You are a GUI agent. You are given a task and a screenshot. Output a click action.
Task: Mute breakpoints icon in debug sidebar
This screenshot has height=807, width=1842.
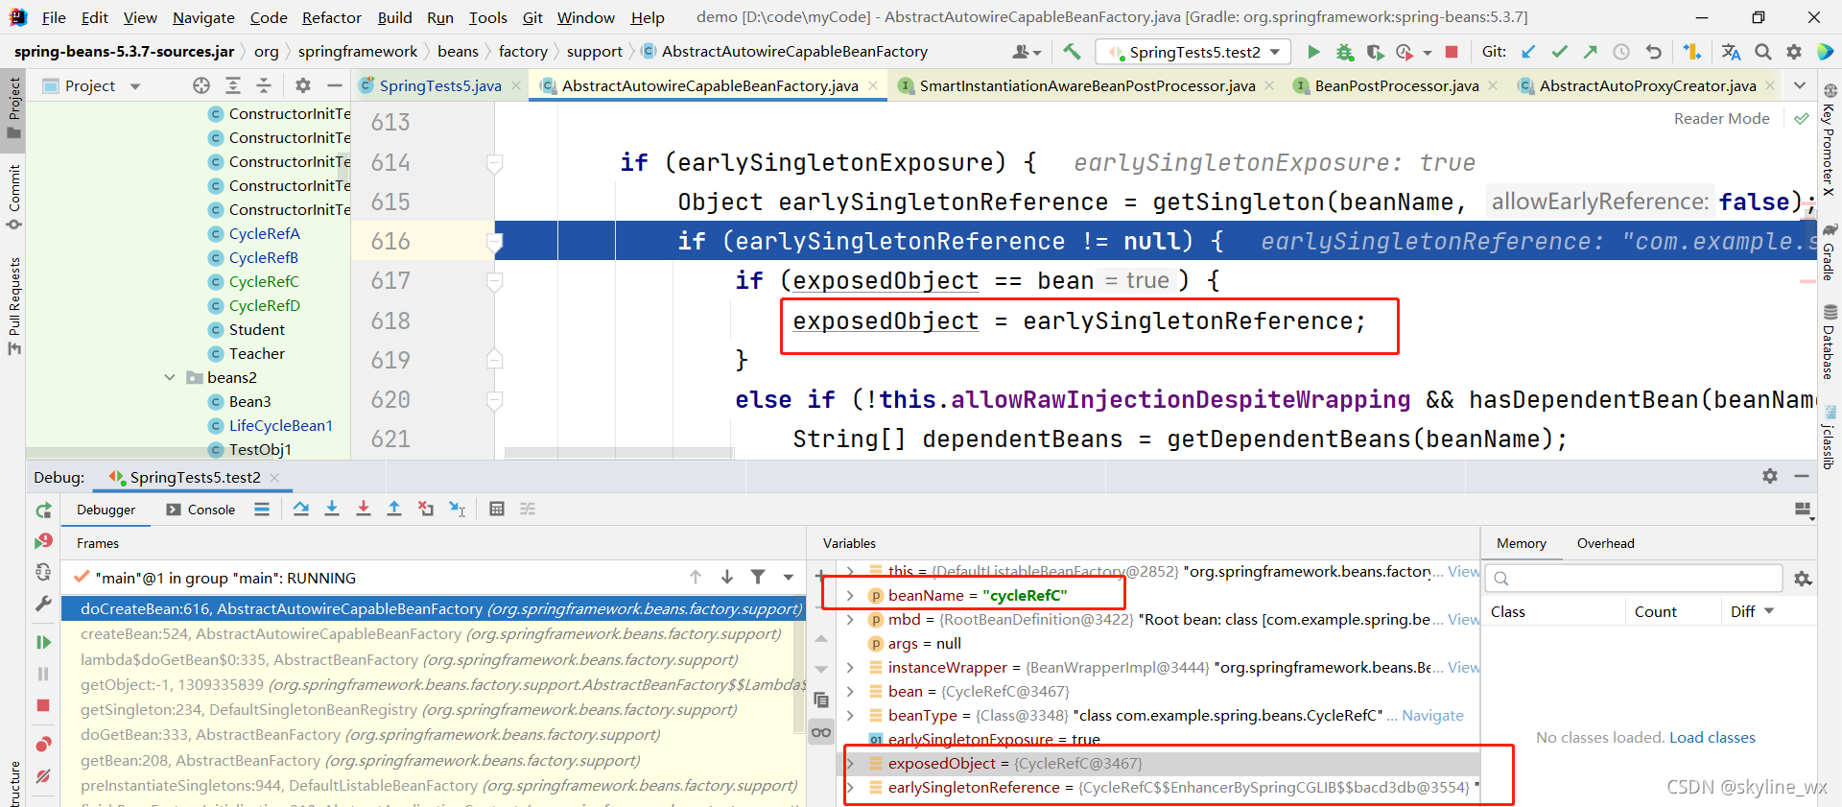point(43,775)
